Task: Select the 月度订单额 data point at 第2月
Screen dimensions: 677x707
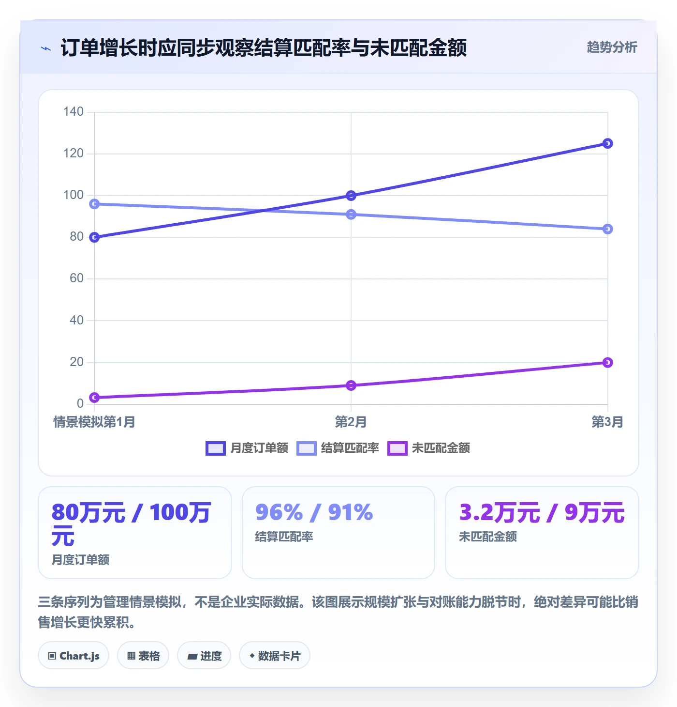Action: coord(351,196)
